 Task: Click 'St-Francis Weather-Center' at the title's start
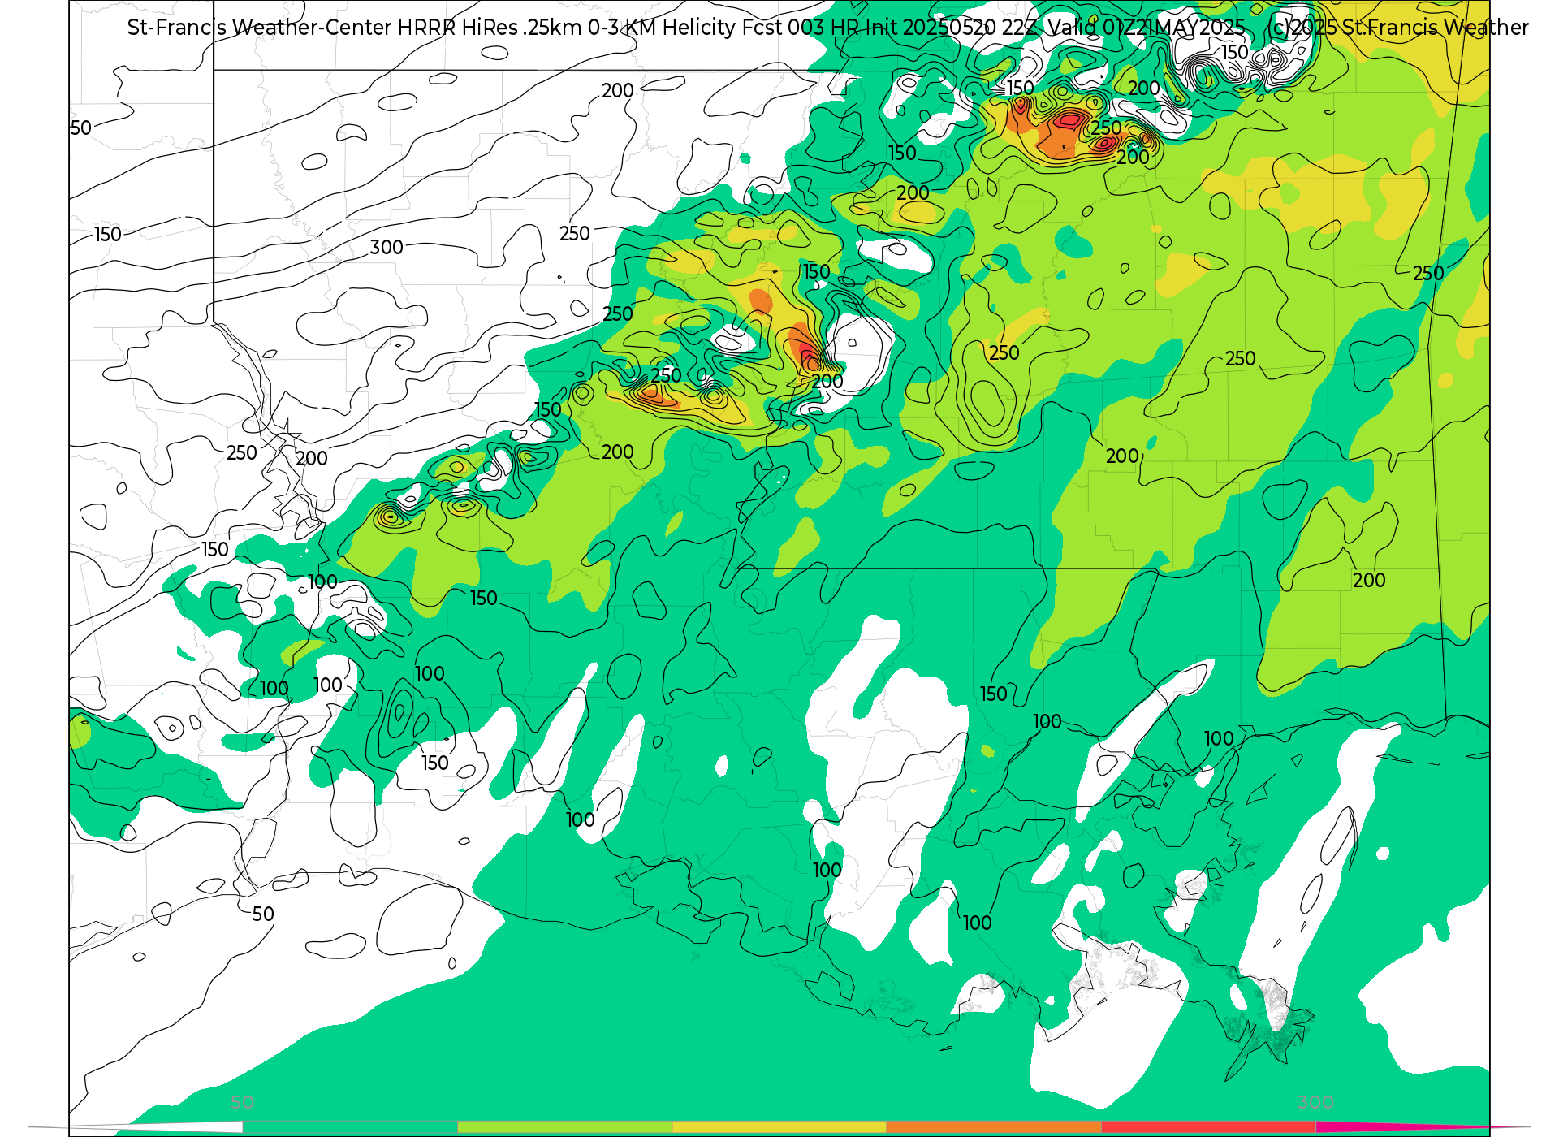(x=260, y=28)
